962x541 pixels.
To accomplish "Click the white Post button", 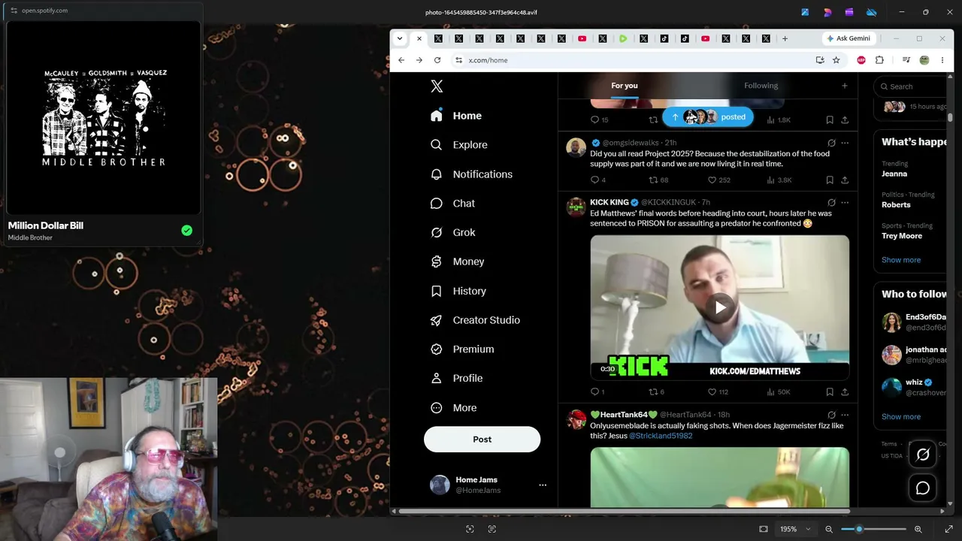I will pyautogui.click(x=482, y=440).
